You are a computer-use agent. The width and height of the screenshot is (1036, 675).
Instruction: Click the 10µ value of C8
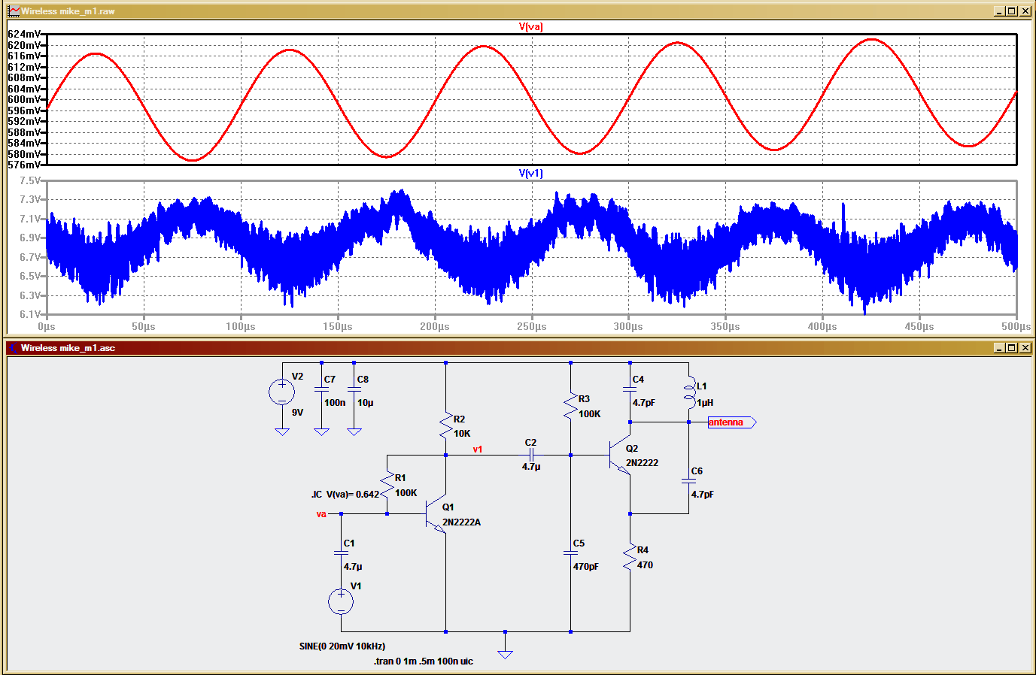click(366, 403)
